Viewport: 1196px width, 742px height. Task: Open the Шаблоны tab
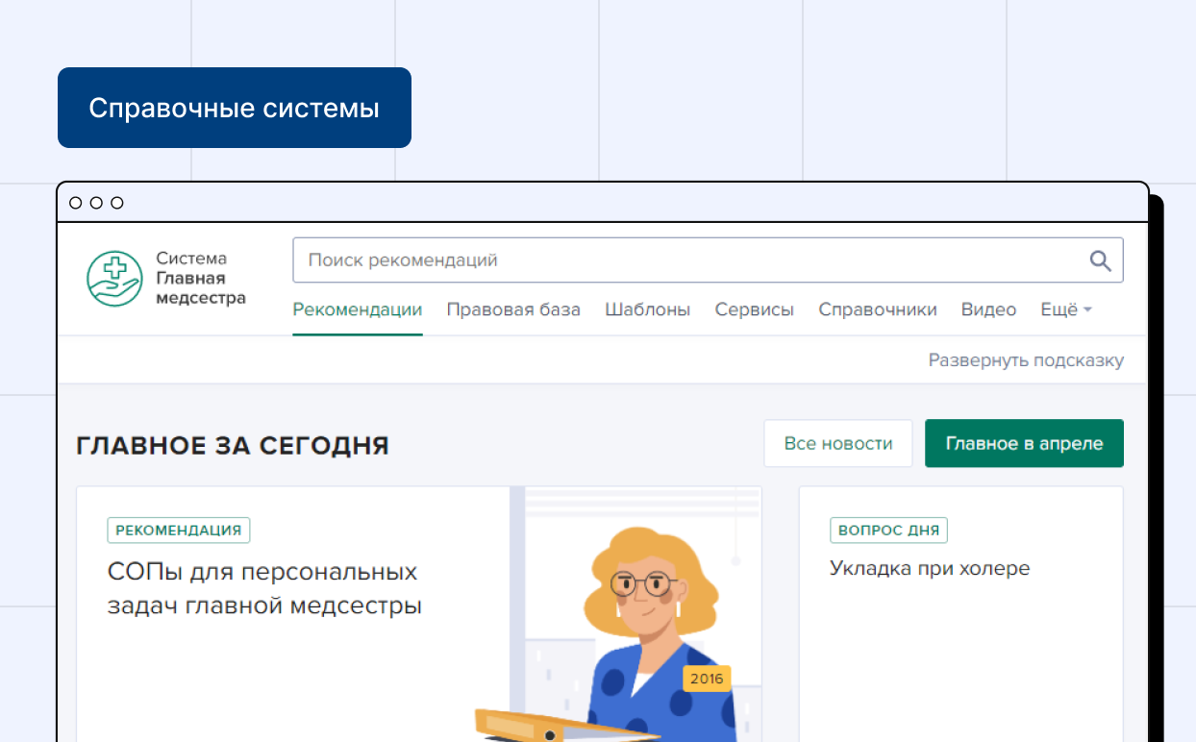tap(648, 309)
